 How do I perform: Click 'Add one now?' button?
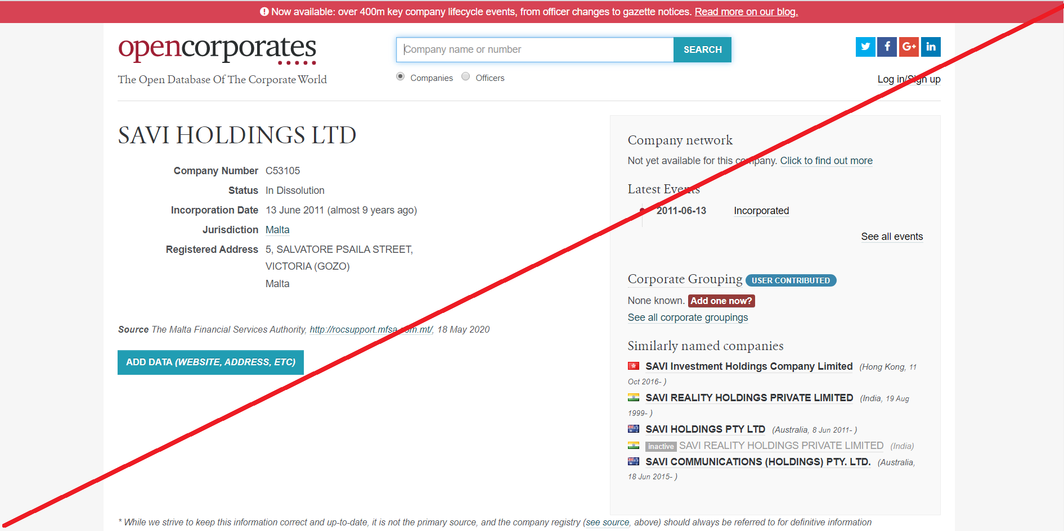click(x=721, y=301)
